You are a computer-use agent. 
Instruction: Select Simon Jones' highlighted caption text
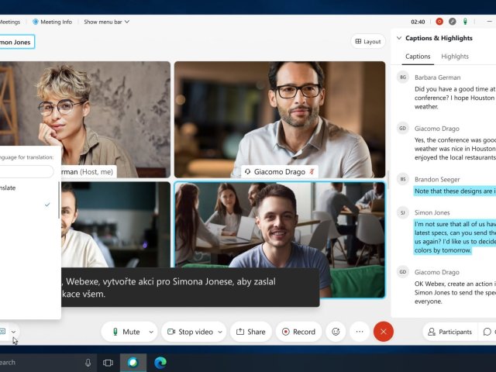point(455,237)
